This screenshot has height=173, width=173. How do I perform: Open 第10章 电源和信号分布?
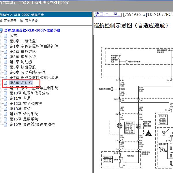coord(29,93)
